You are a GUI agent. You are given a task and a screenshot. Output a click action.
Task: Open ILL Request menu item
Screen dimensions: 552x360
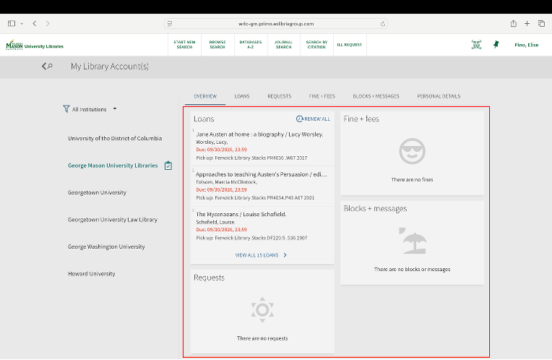[x=350, y=45]
